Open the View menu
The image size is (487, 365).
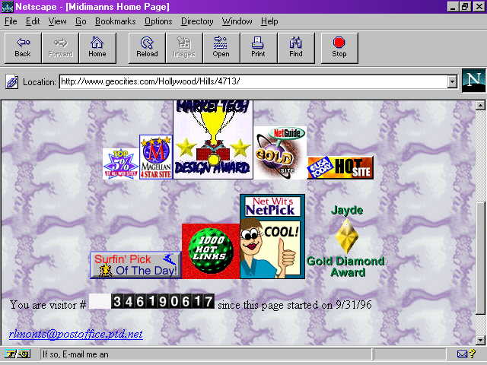(58, 21)
